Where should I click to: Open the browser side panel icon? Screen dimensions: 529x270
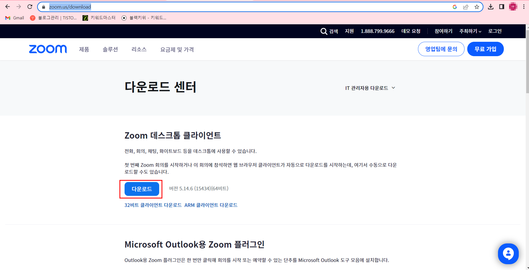pos(502,7)
